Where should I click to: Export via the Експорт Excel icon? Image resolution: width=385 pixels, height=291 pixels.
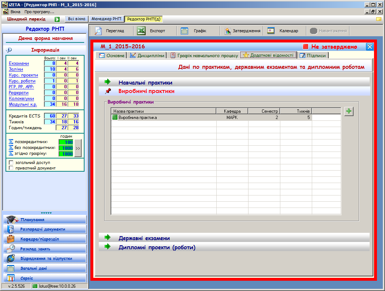coord(141,31)
